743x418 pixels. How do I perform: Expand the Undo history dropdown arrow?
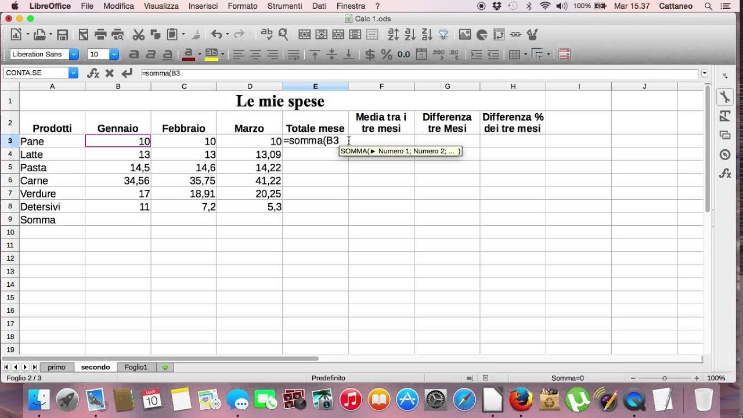coord(227,35)
